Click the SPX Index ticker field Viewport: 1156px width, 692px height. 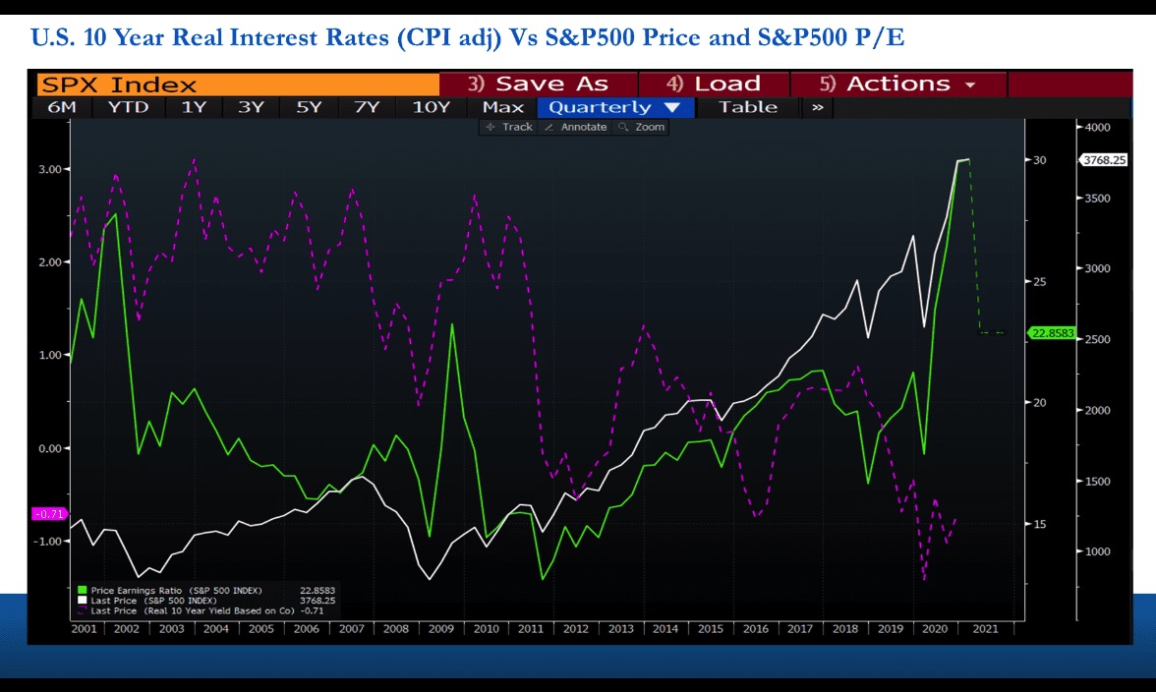point(238,85)
